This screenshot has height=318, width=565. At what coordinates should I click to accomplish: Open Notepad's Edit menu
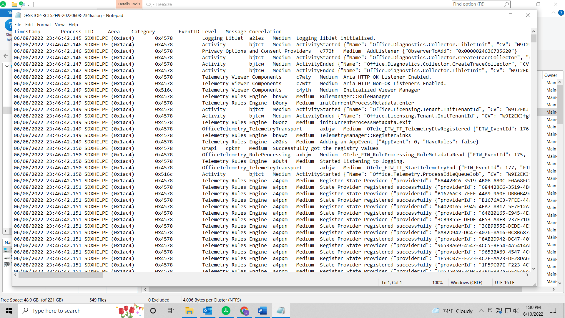coord(29,25)
